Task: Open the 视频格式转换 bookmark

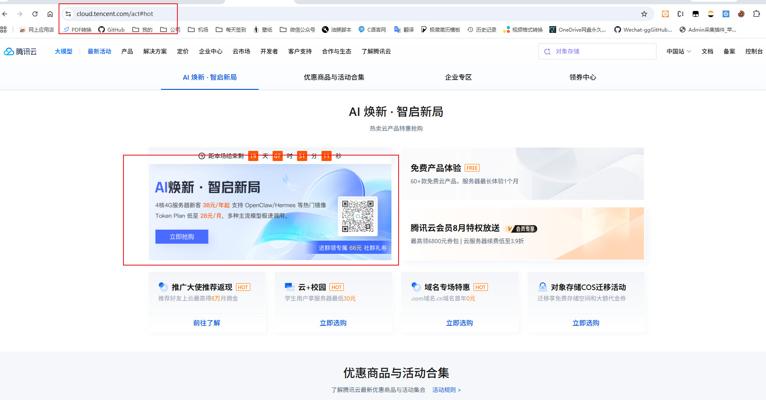Action: click(523, 30)
